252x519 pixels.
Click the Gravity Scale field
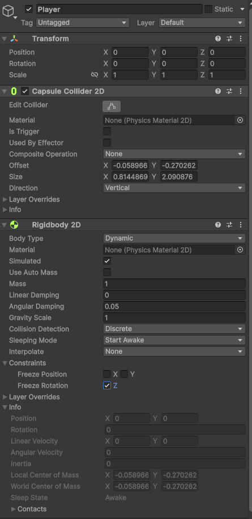(x=174, y=318)
